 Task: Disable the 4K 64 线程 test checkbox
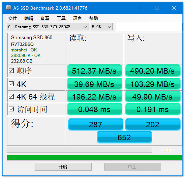click(11, 97)
